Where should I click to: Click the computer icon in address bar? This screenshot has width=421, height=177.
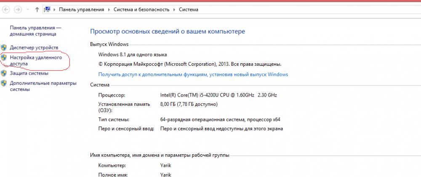coord(48,9)
